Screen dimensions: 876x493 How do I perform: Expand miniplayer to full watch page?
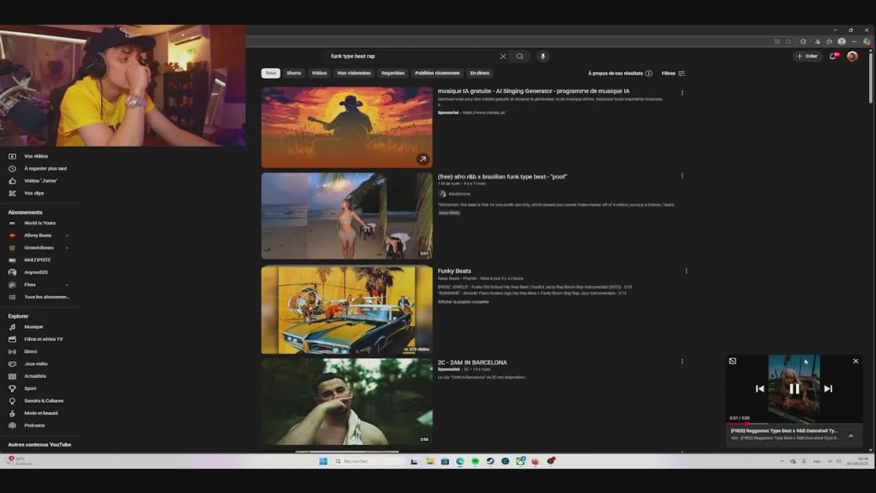[732, 361]
